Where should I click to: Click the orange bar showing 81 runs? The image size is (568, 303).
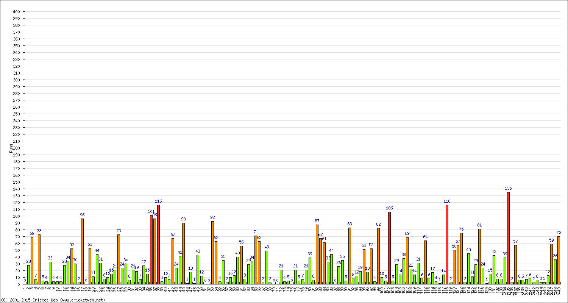(479, 256)
